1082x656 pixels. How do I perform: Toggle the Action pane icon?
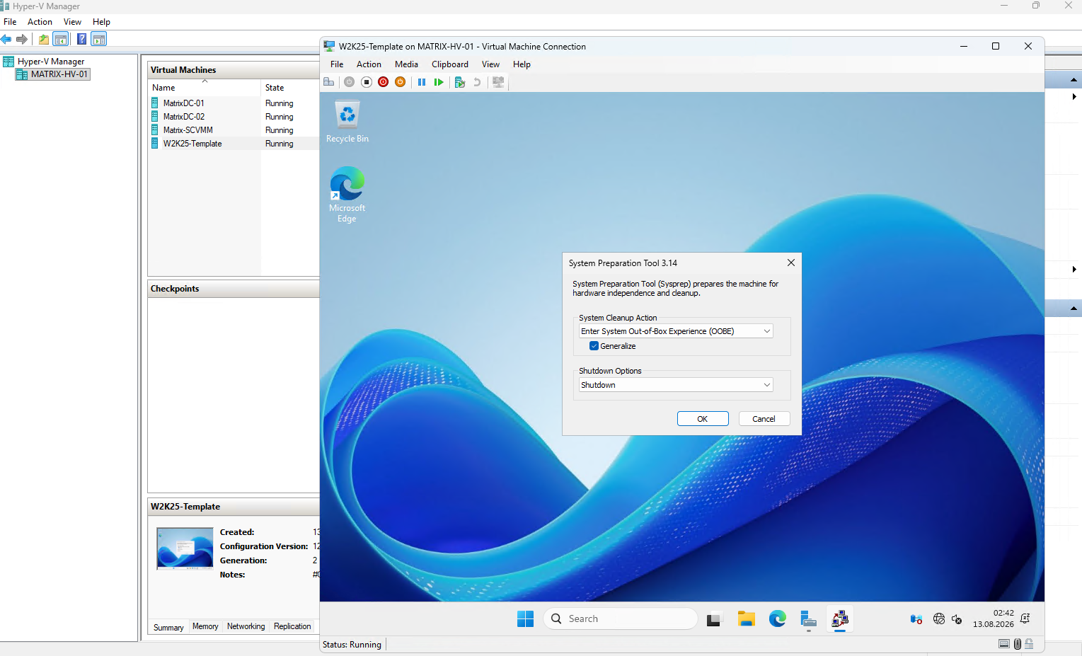coord(99,40)
